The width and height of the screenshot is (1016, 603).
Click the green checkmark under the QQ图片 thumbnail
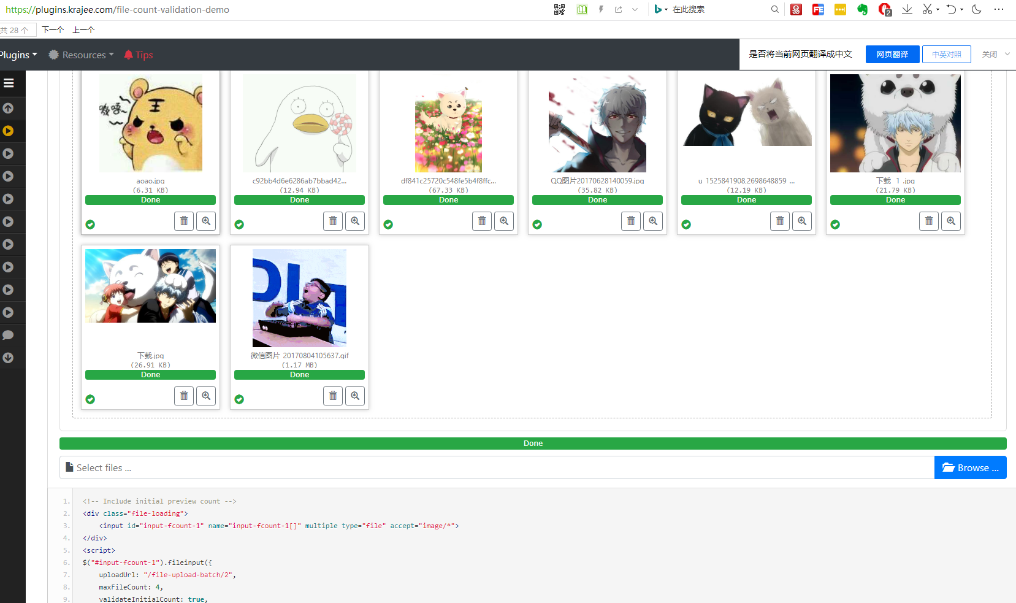537,225
